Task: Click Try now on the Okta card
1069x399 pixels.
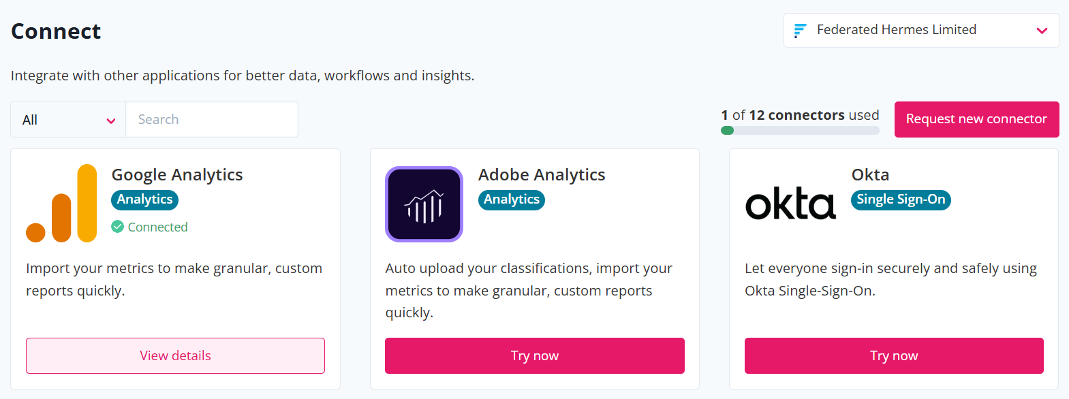Action: pyautogui.click(x=894, y=355)
